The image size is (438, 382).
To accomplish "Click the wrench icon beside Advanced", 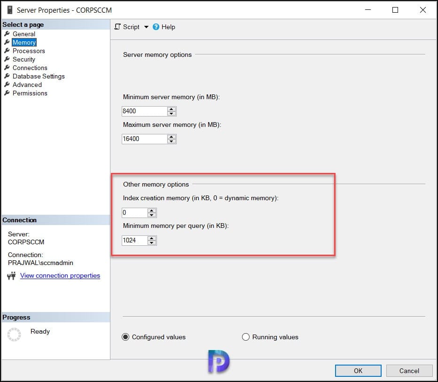I will pos(7,84).
